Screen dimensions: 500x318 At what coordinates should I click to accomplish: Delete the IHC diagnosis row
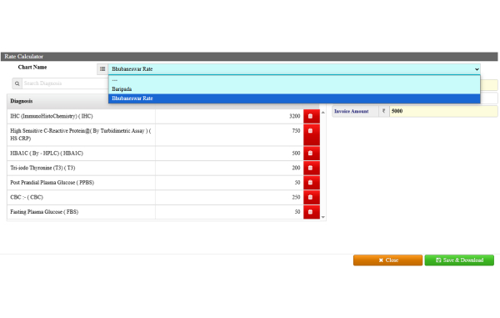pyautogui.click(x=311, y=116)
